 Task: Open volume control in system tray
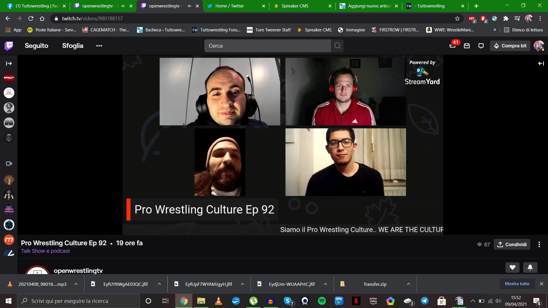click(x=498, y=301)
